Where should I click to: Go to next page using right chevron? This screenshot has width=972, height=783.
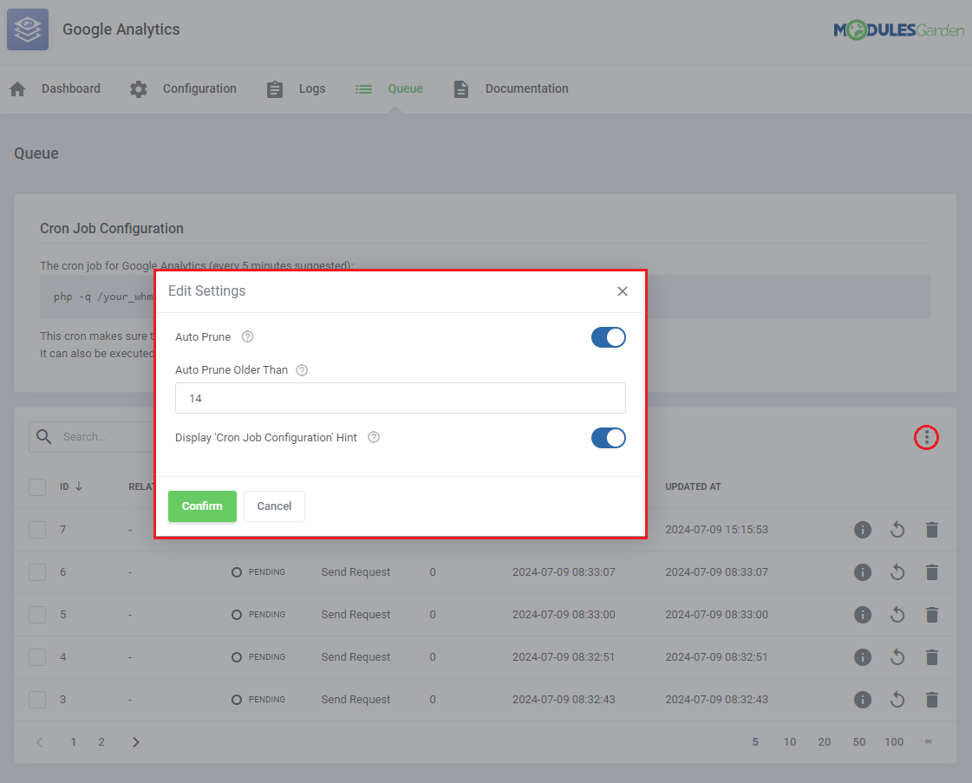tap(135, 742)
